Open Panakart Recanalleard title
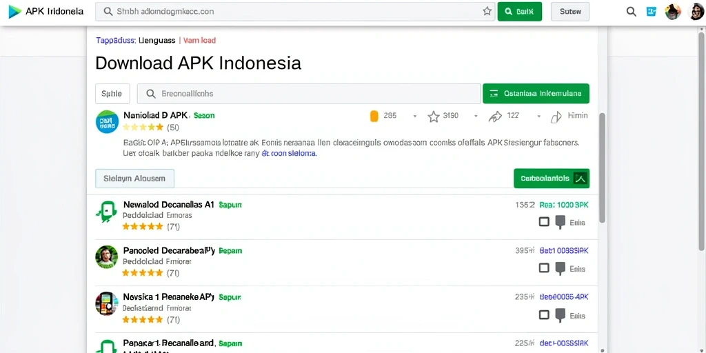The height and width of the screenshot is (353, 706). pyautogui.click(x=169, y=343)
